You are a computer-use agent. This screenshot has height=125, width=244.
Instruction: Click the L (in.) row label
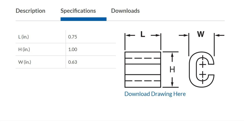(24, 37)
